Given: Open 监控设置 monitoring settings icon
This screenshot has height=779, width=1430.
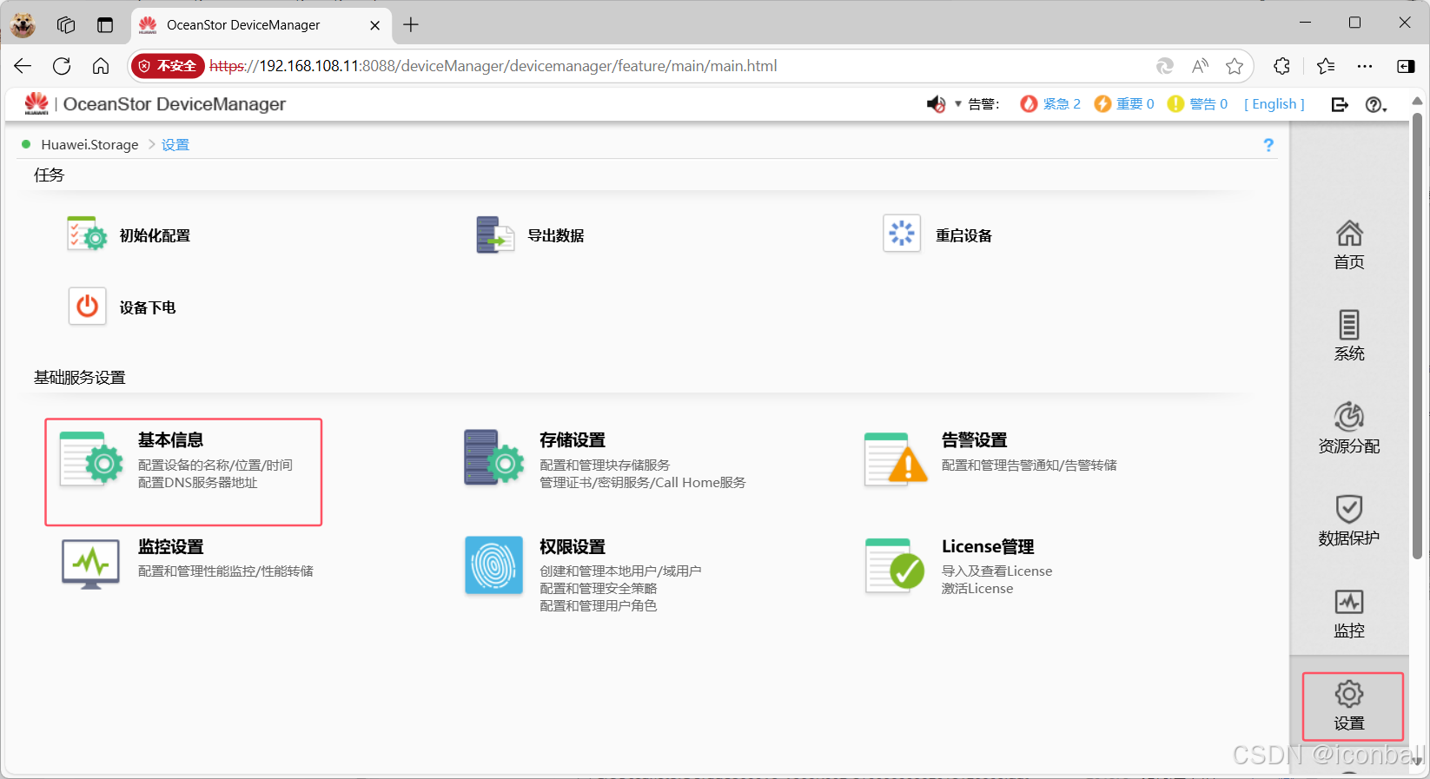Looking at the screenshot, I should pos(90,564).
